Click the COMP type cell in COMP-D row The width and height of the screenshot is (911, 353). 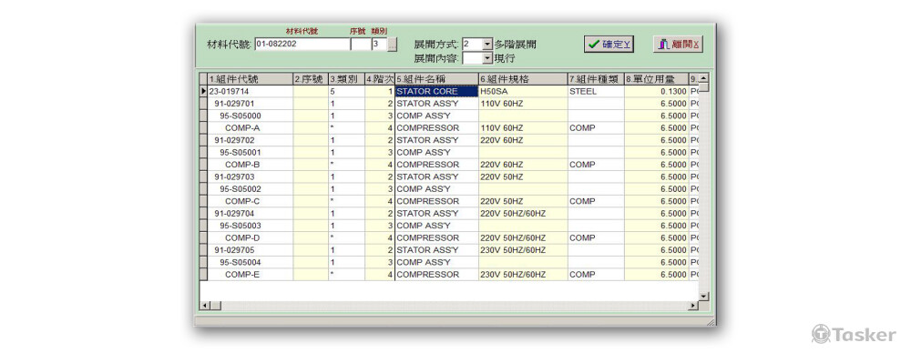click(x=596, y=237)
